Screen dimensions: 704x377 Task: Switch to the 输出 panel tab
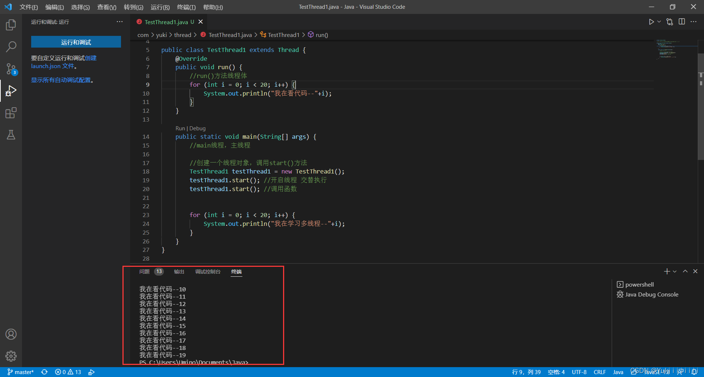coord(179,271)
